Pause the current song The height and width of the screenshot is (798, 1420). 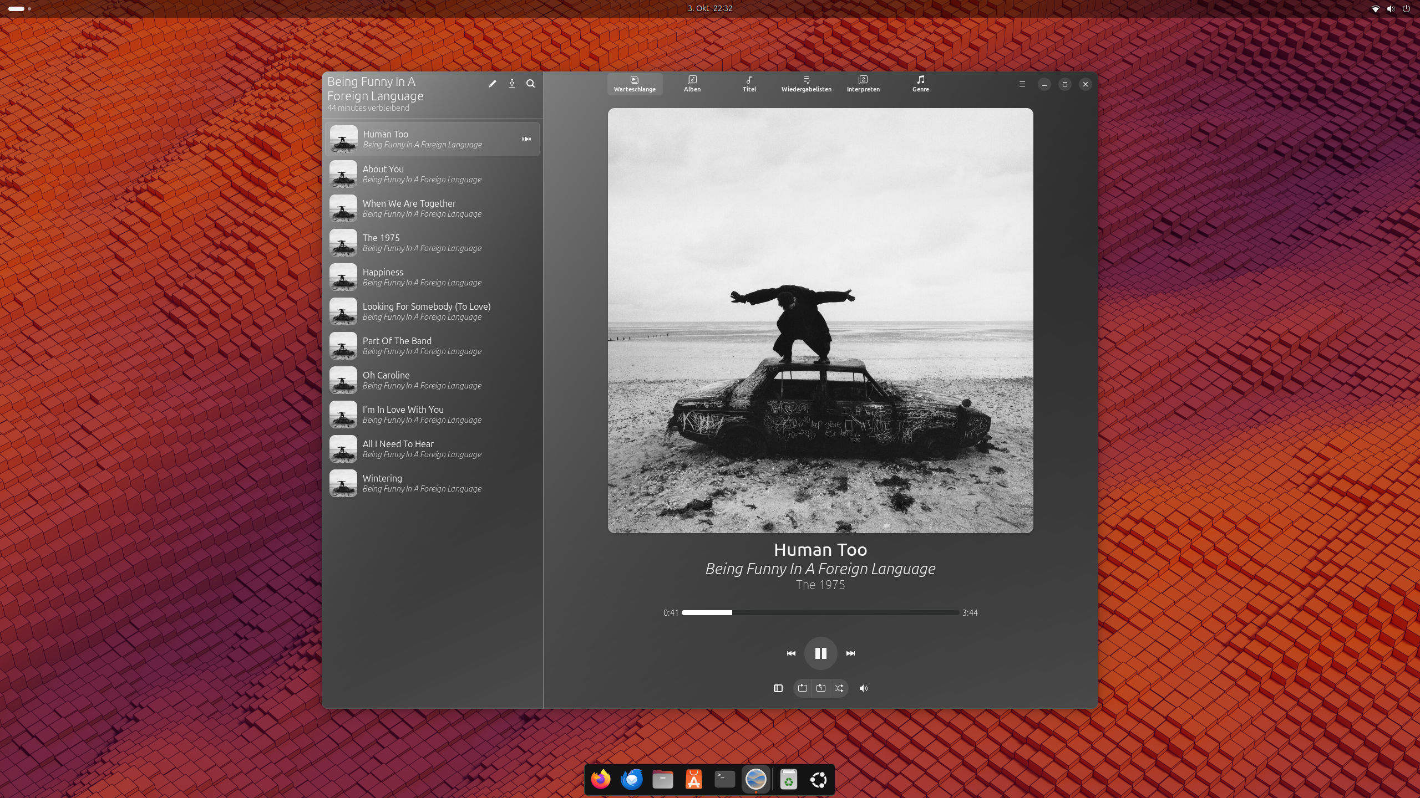820,653
